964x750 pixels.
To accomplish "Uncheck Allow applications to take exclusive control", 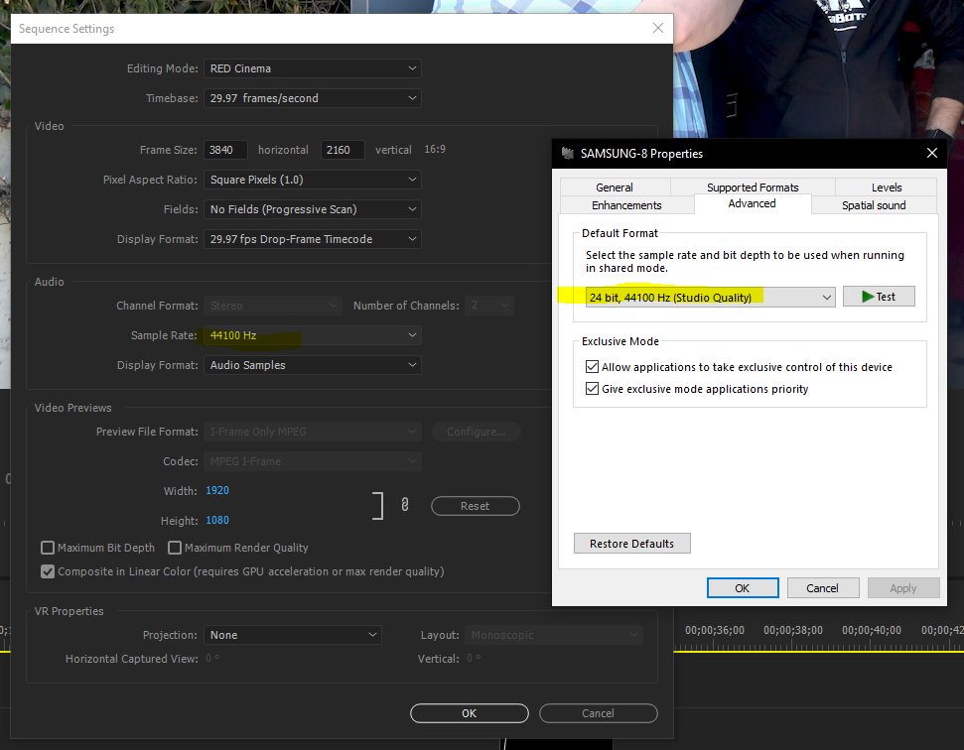I will 592,367.
